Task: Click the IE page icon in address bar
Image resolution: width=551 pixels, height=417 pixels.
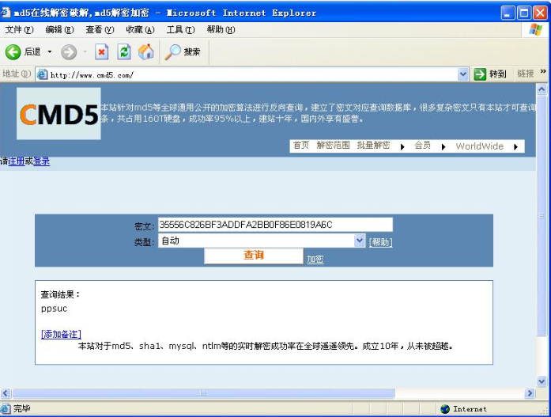Action: coord(43,74)
